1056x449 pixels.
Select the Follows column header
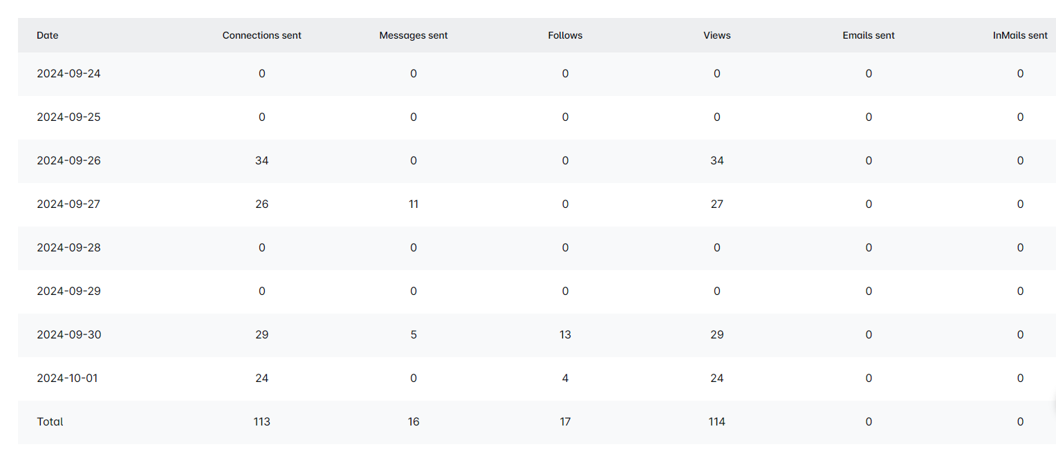pos(565,35)
